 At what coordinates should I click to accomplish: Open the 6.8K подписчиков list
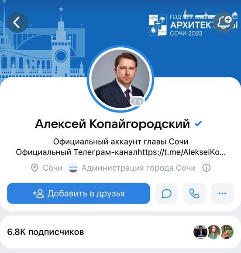(45, 232)
